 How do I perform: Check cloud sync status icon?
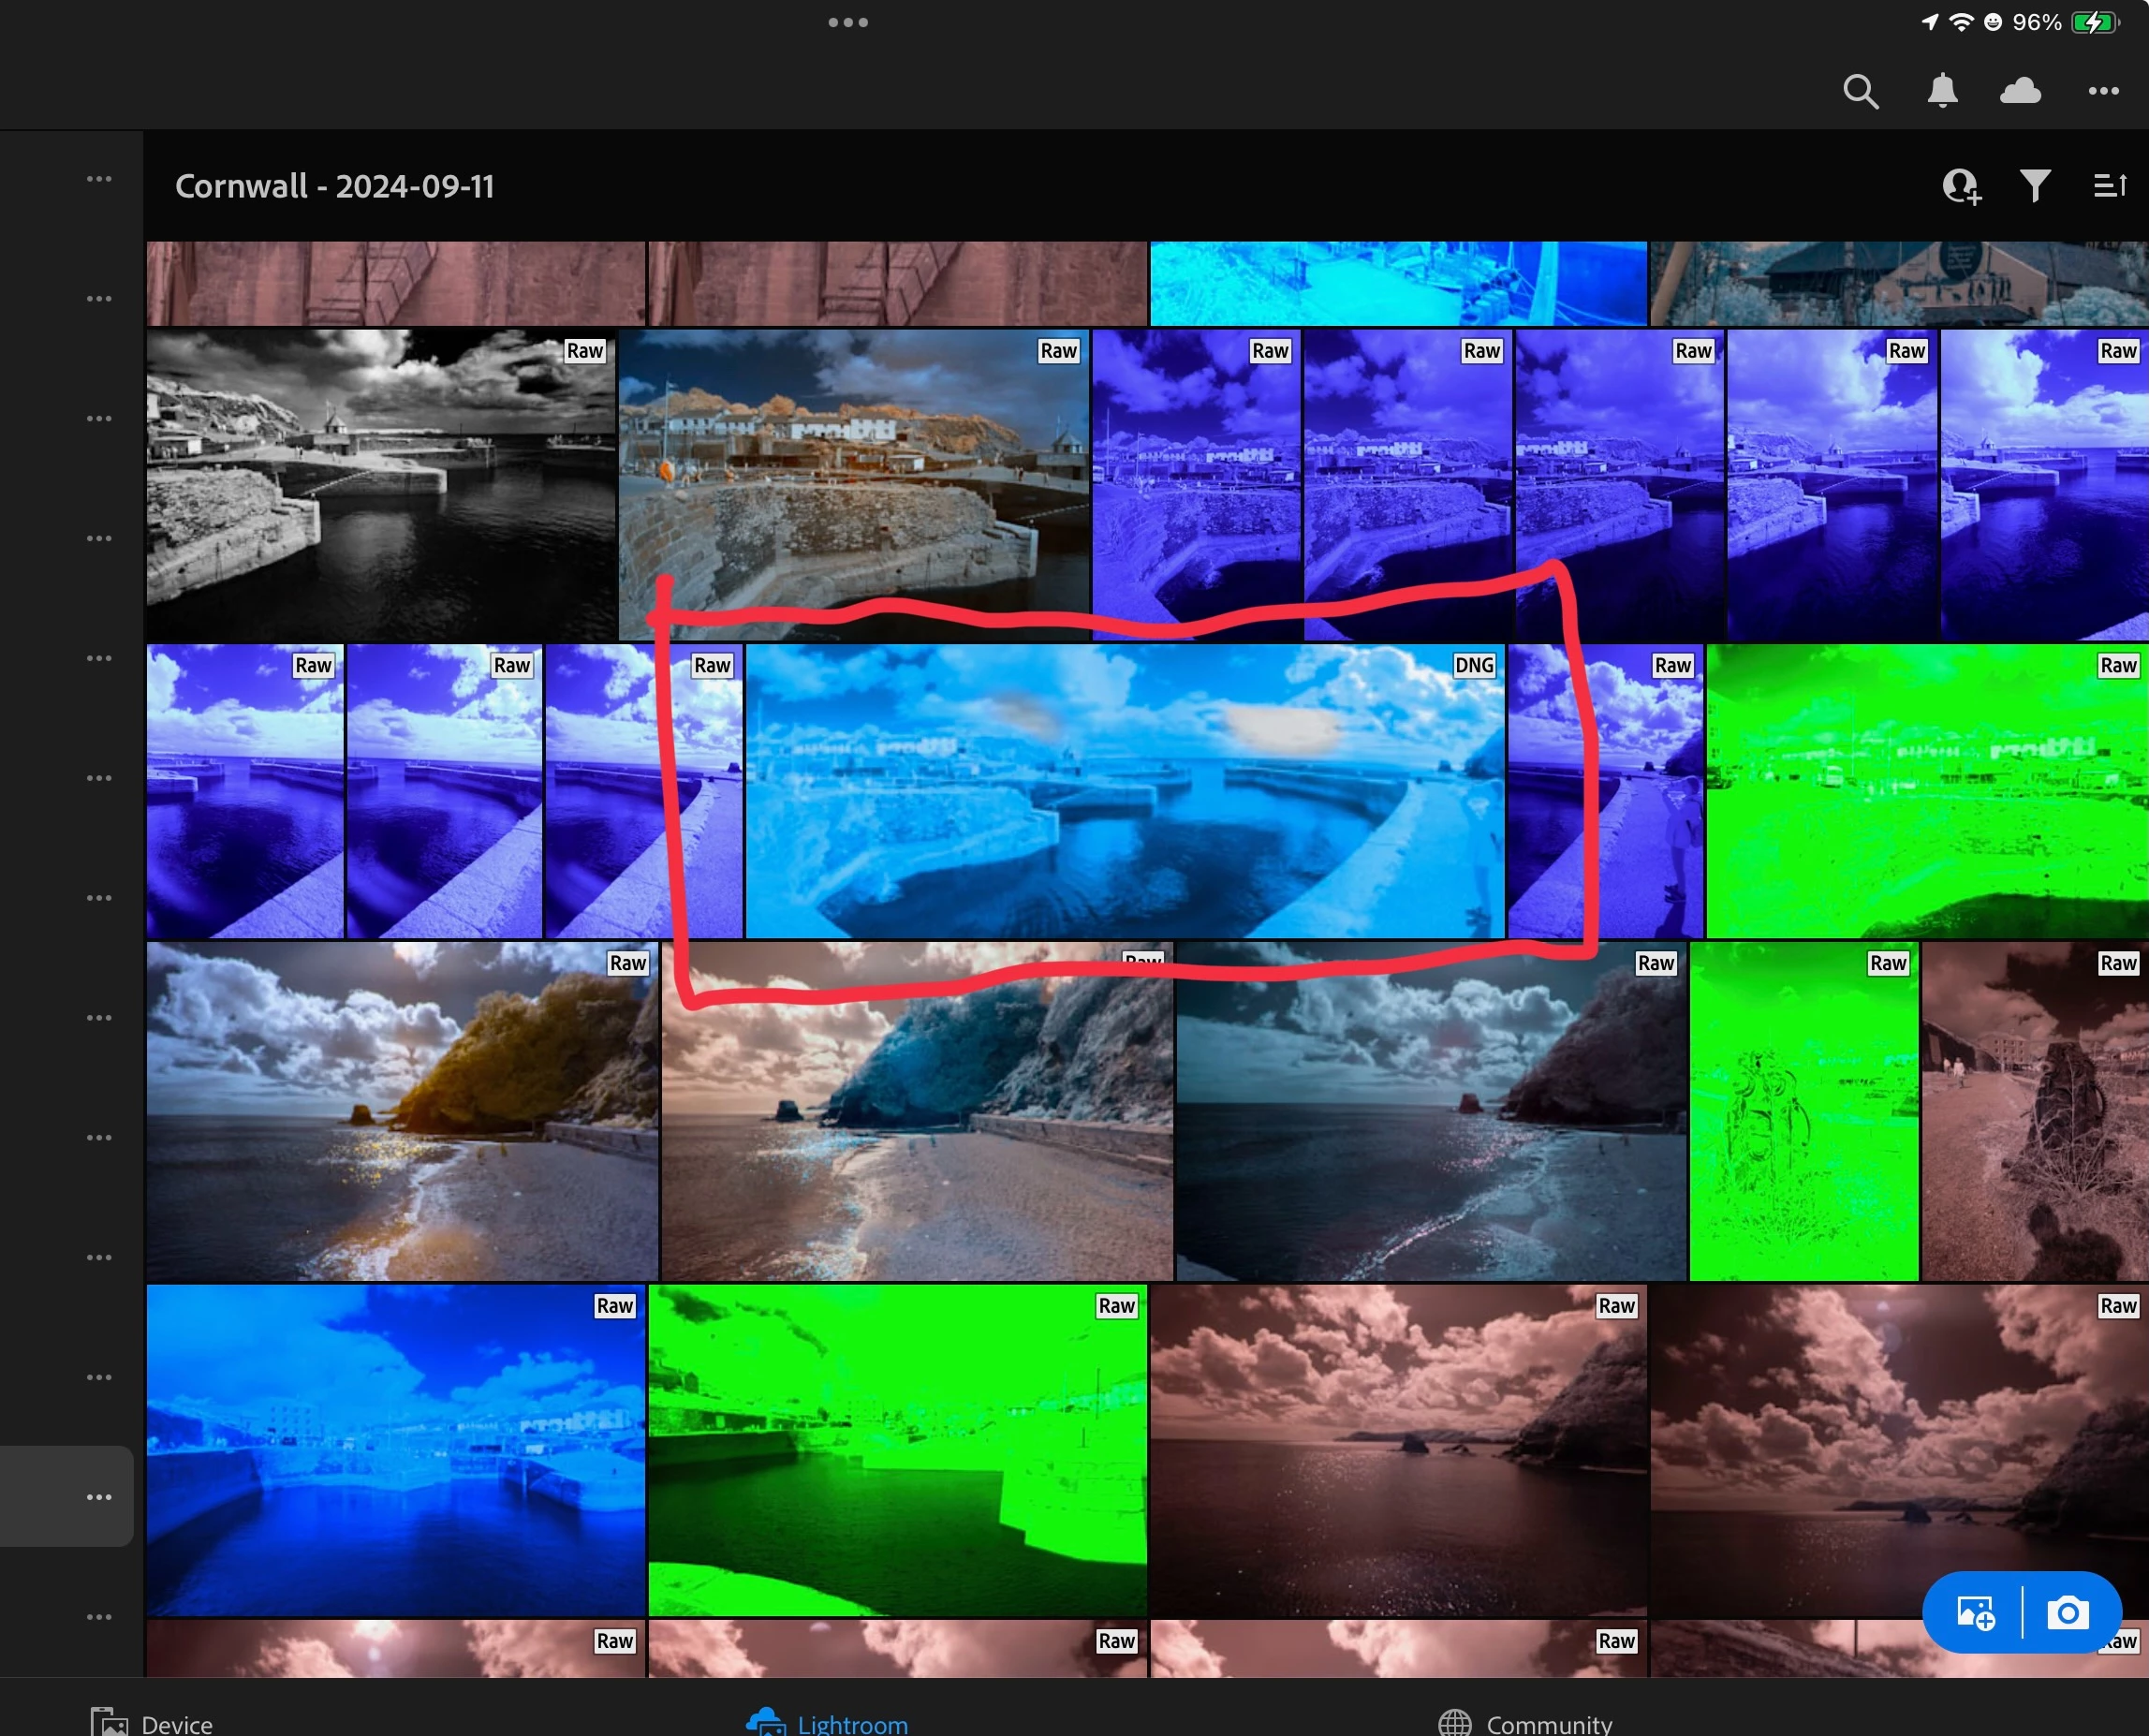click(x=2020, y=91)
